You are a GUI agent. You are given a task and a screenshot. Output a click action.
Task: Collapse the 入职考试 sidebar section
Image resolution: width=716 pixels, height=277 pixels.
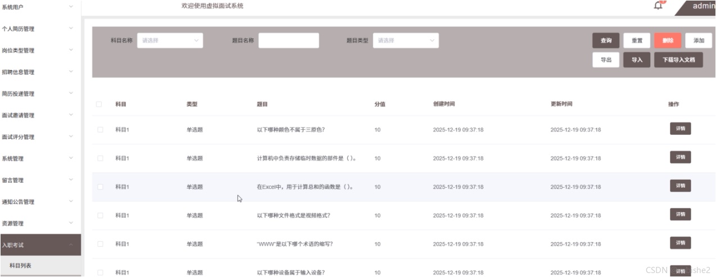[x=40, y=245]
